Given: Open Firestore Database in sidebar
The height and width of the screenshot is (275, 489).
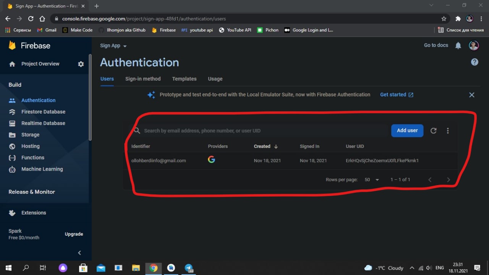Looking at the screenshot, I should coord(43,112).
